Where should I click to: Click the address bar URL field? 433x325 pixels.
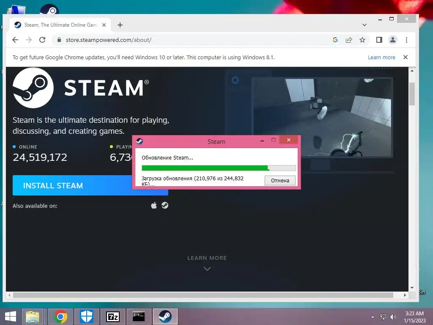coord(191,40)
